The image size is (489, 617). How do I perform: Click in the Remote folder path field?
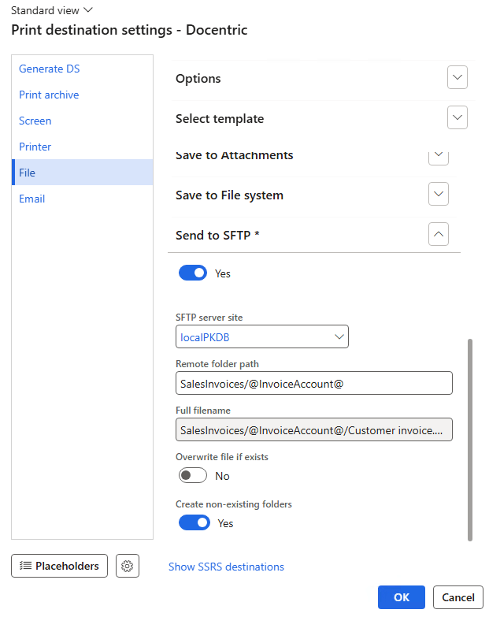[x=313, y=383]
